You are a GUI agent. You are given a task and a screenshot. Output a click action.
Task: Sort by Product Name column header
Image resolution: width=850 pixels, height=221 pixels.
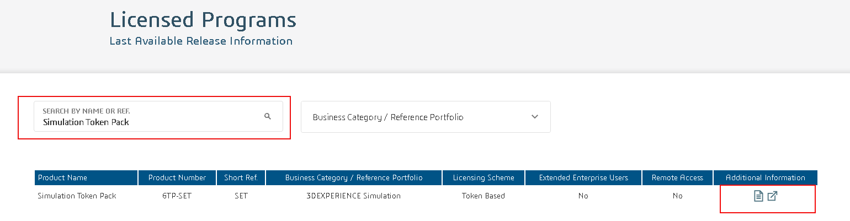coord(86,177)
